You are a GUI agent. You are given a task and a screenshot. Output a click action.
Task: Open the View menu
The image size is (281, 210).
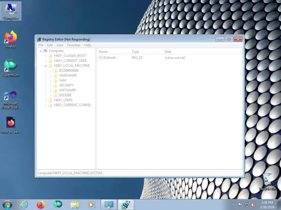(60, 45)
